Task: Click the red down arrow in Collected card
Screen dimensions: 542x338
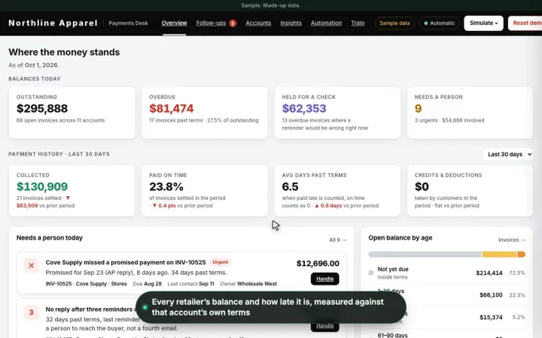Action: coord(68,198)
